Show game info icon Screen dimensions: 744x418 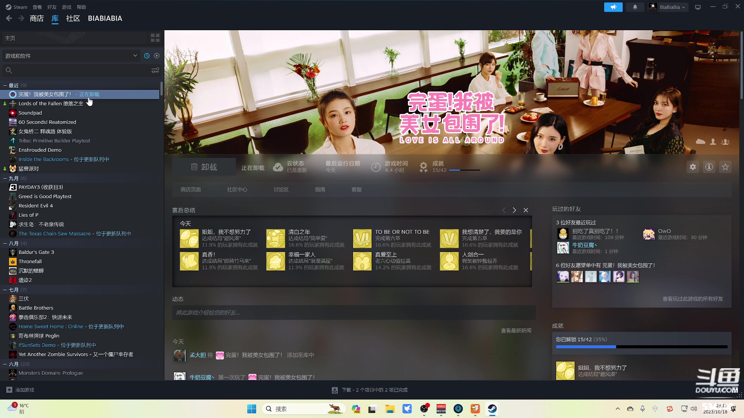tap(709, 167)
